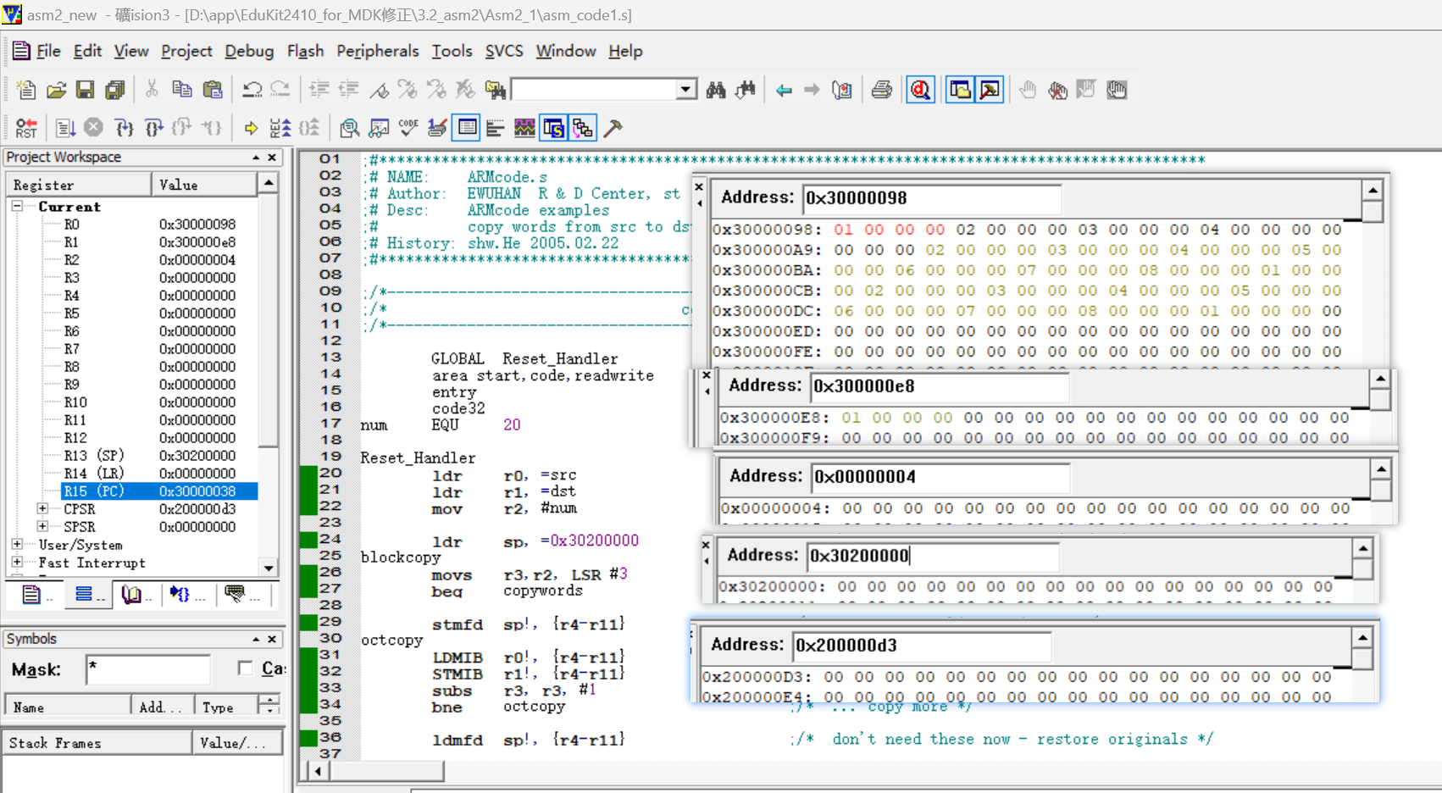The height and width of the screenshot is (793, 1442).
Task: Click the Print icon in toolbar
Action: tap(881, 90)
